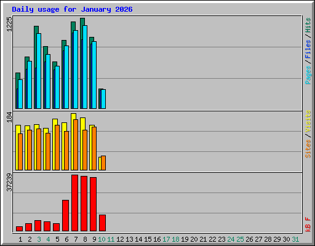
Task: Click the orange sites bar for day 9
Action: click(94, 148)
